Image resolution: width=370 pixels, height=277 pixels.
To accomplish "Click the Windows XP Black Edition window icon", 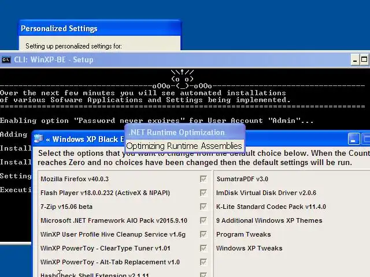I will pyautogui.click(x=39, y=139).
